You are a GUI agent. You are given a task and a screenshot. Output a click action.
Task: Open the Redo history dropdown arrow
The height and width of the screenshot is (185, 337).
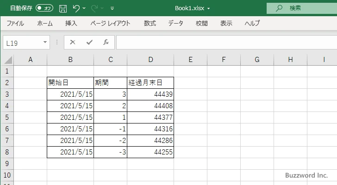tap(102, 8)
